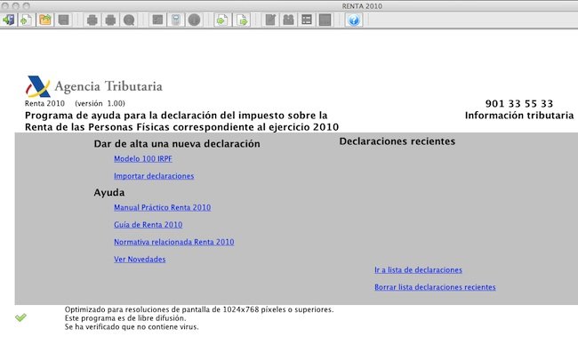Click the Ver Novedades link

[x=140, y=260]
